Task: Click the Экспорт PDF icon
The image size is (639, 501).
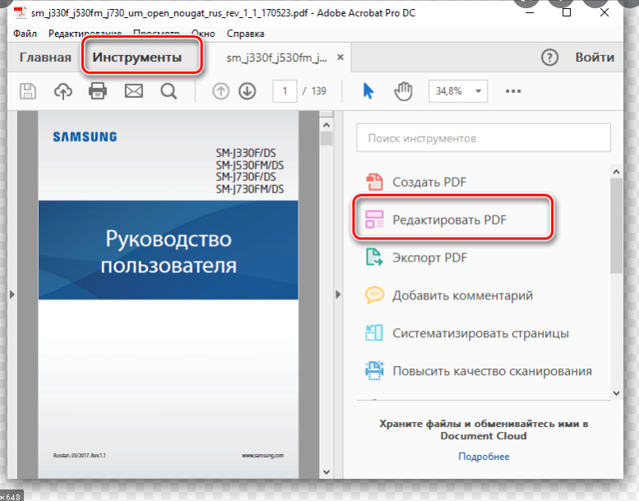Action: point(374,257)
